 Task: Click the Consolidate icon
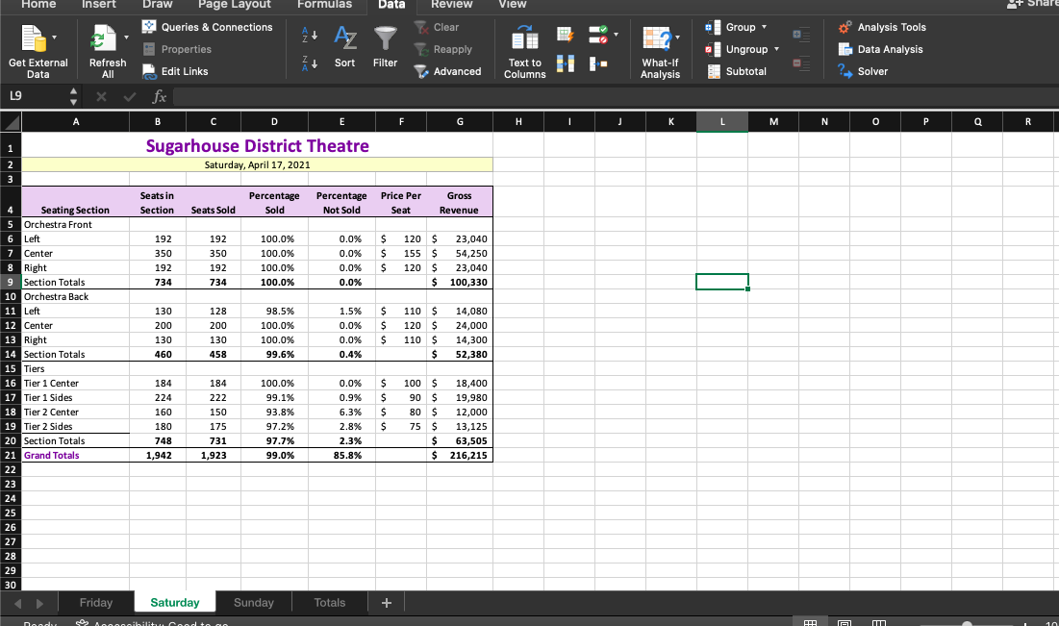[598, 63]
